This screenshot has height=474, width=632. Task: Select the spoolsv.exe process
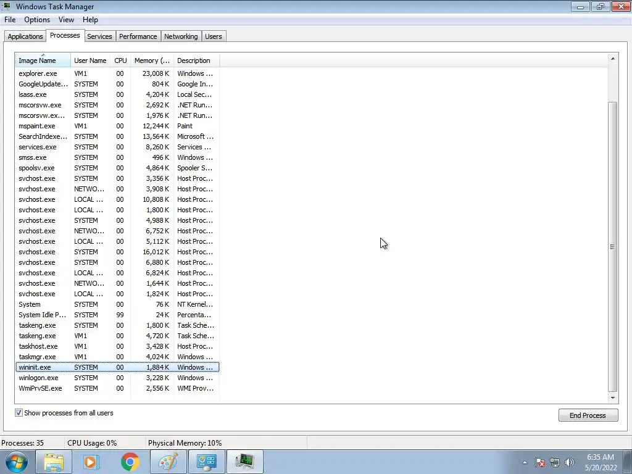pyautogui.click(x=117, y=168)
